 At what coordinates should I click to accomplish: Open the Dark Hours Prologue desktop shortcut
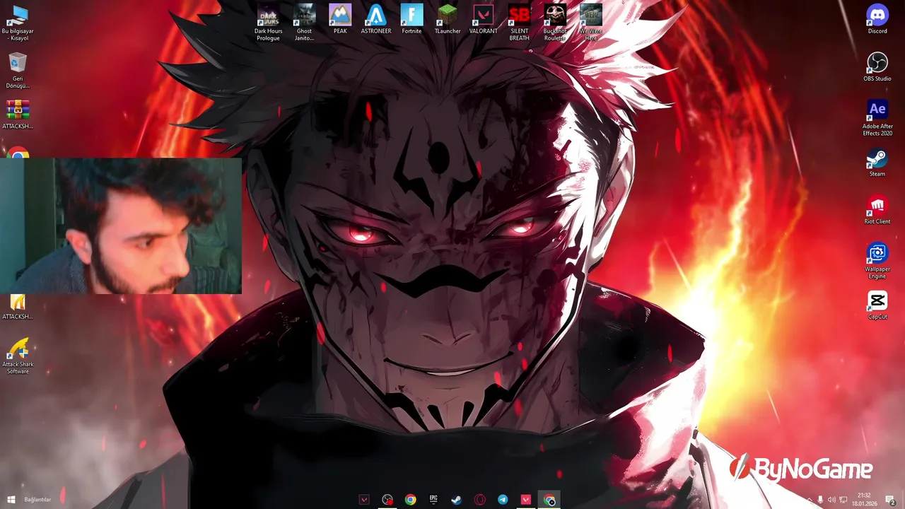coord(268,22)
